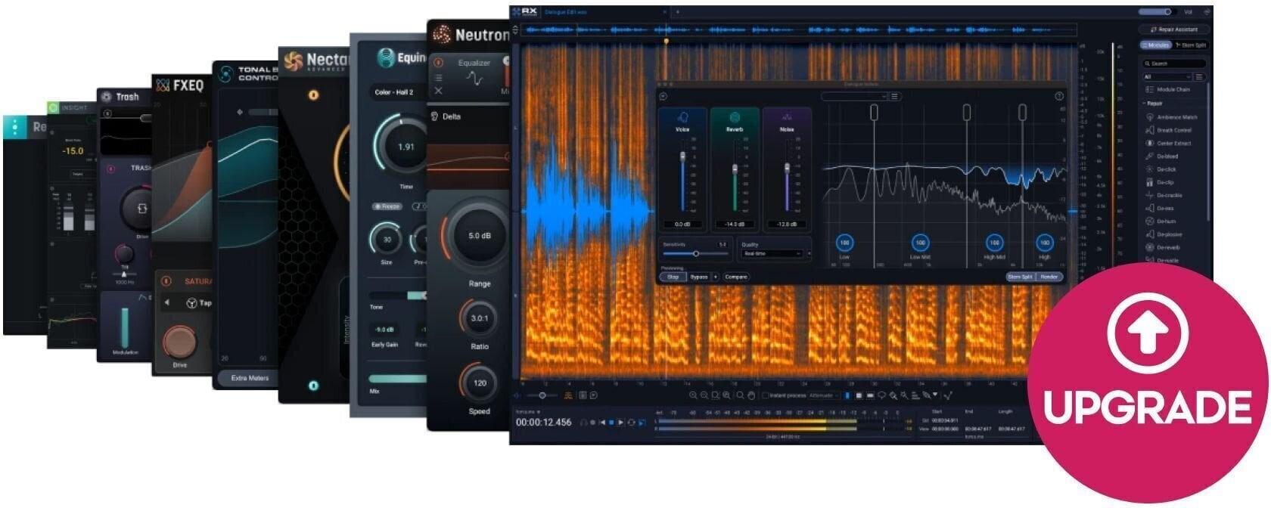
Task: Toggle loop playback in RX transport
Action: [632, 423]
